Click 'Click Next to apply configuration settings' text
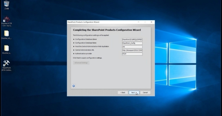 [87, 58]
